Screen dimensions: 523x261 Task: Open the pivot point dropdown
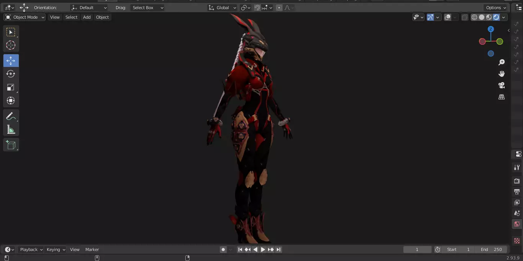245,8
